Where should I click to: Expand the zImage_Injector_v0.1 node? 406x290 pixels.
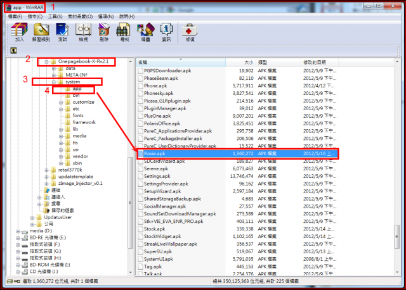[46, 184]
